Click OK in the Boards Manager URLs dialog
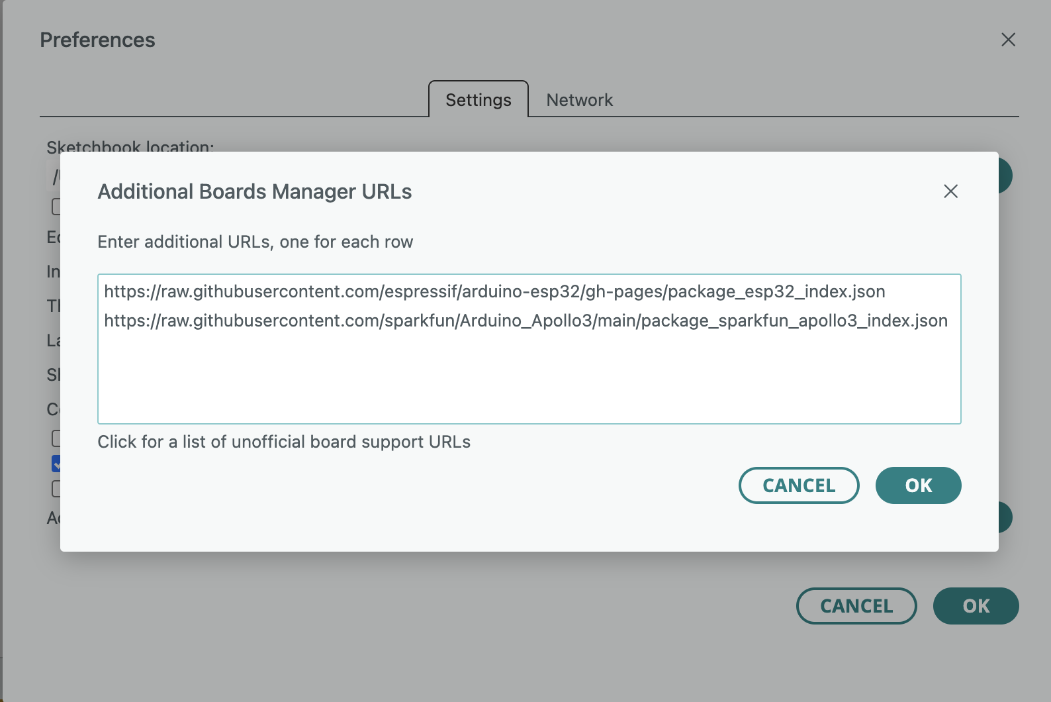This screenshot has height=702, width=1051. [919, 485]
